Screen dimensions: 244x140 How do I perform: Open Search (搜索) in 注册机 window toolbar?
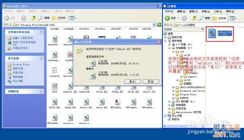[205, 18]
